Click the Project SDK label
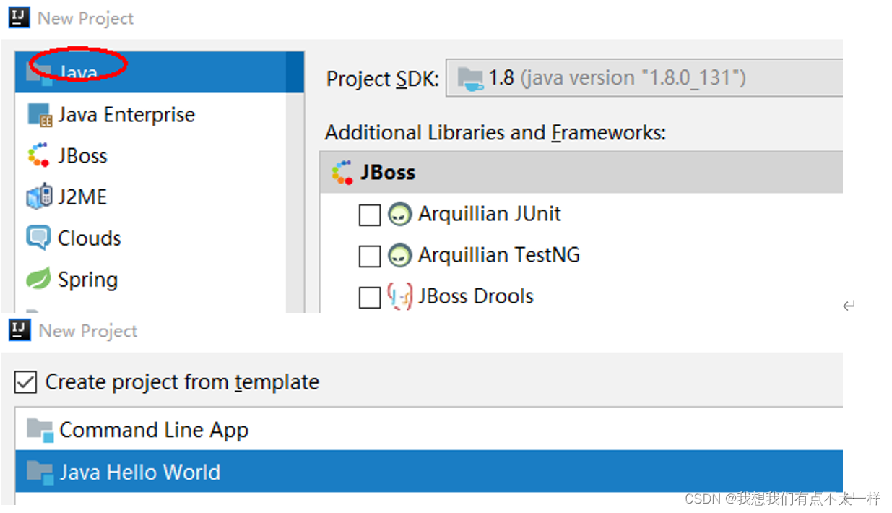This screenshot has height=513, width=892. pyautogui.click(x=383, y=79)
